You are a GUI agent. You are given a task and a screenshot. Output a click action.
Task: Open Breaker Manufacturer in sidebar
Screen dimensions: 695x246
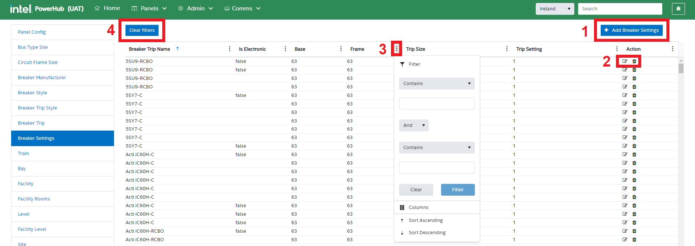pyautogui.click(x=42, y=78)
